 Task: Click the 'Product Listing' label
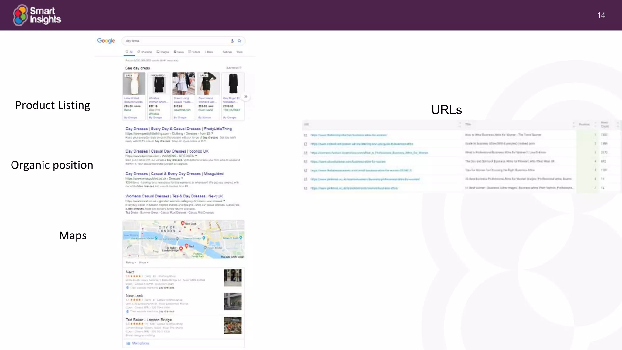click(x=53, y=105)
